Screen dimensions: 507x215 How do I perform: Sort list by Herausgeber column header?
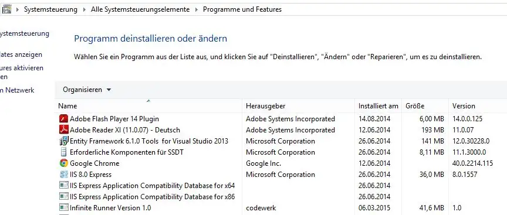298,106
